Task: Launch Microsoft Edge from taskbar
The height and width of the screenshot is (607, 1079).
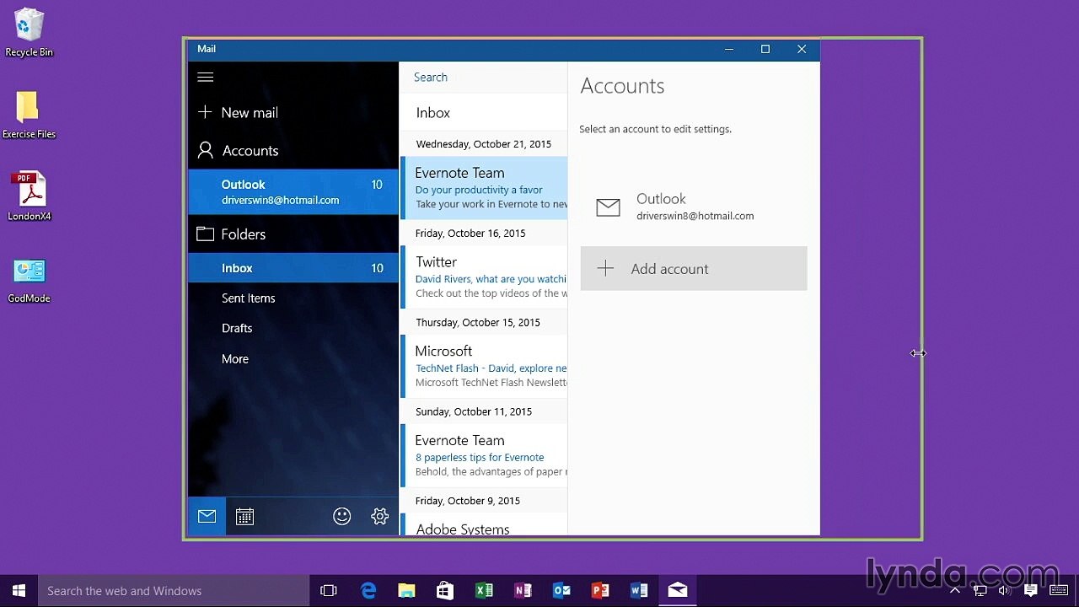Action: (x=368, y=591)
